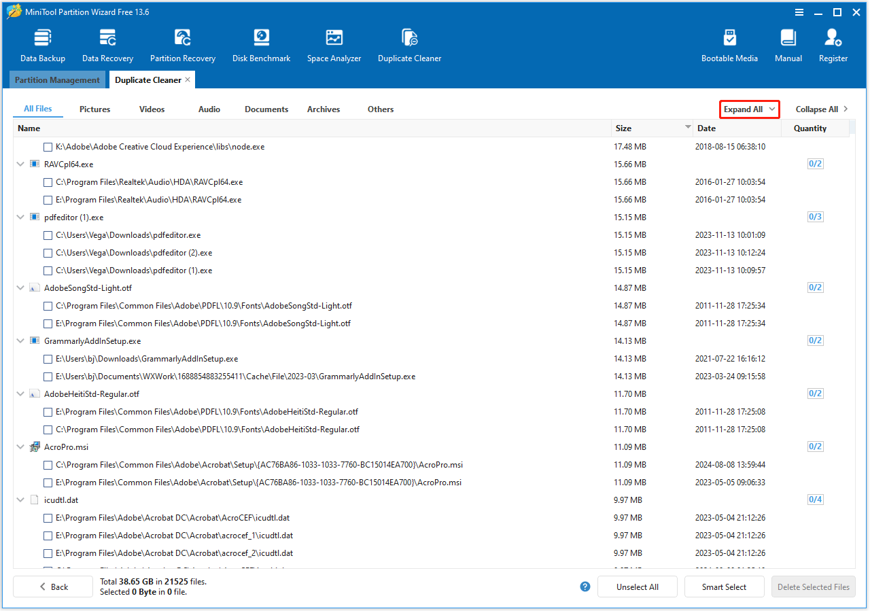Switch to the Pictures tab
This screenshot has width=870, height=611.
[94, 109]
